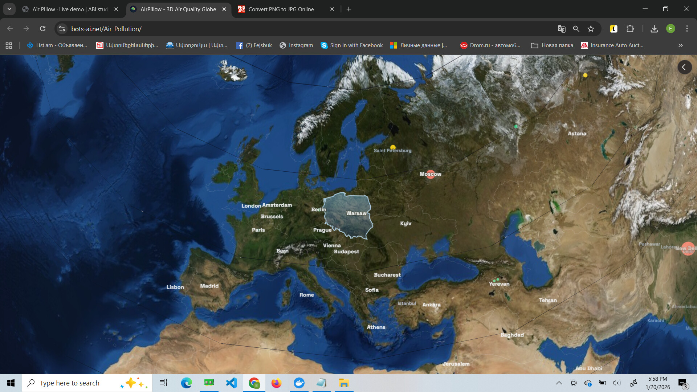Switch to Air Pillow Live demo tab
This screenshot has height=392, width=697.
click(70, 9)
